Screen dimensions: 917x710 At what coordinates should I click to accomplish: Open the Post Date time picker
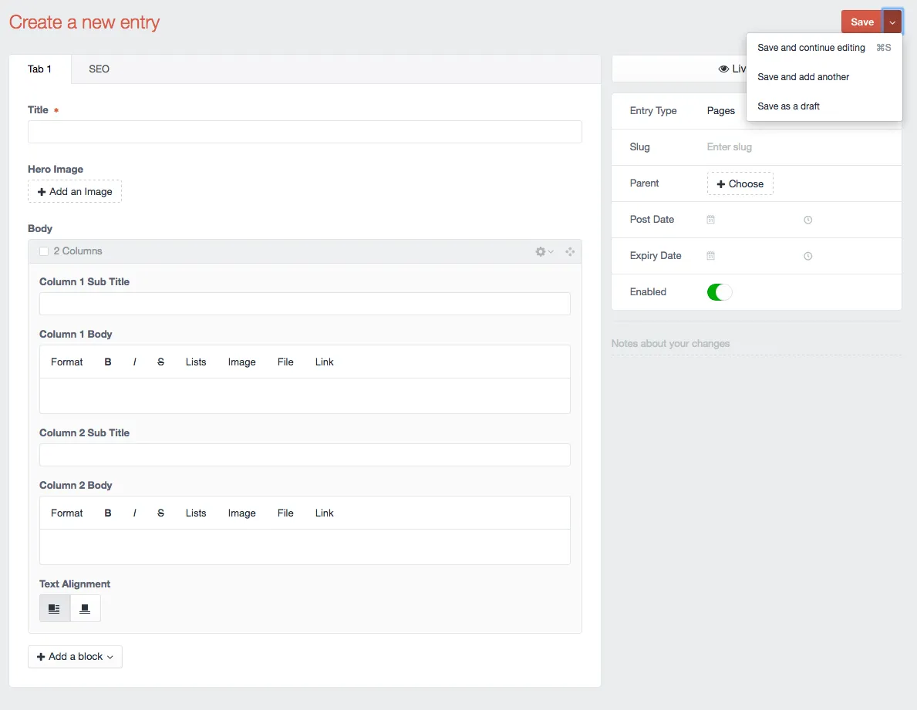[807, 220]
